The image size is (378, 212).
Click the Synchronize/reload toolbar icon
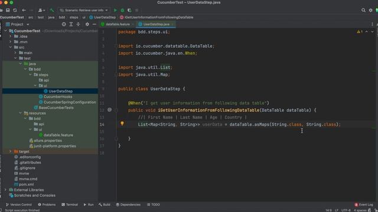[x=15, y=11]
